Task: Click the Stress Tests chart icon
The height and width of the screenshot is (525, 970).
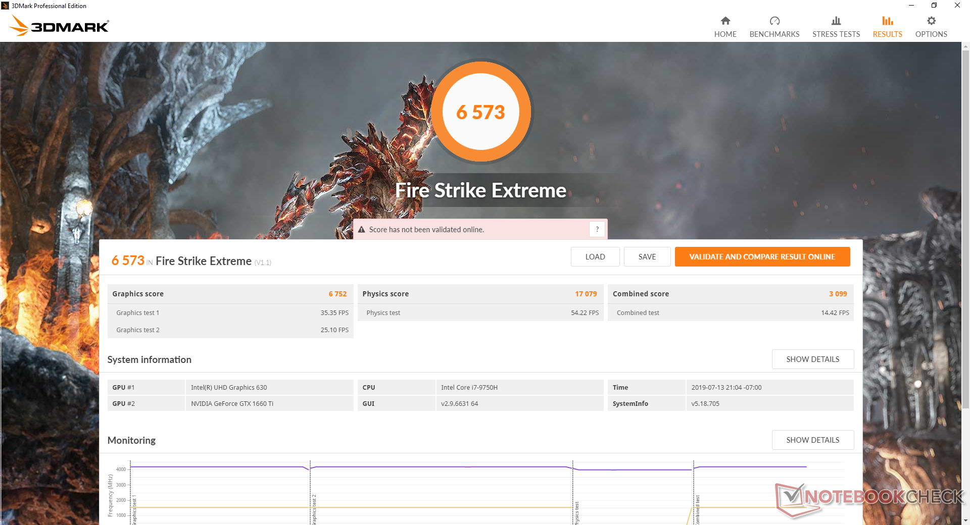Action: 836,21
